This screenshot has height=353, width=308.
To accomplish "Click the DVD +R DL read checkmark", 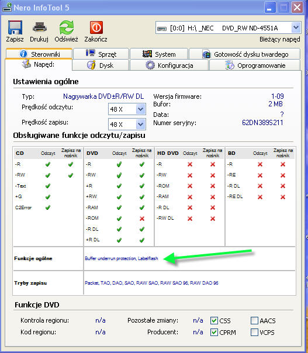I will (x=119, y=240).
